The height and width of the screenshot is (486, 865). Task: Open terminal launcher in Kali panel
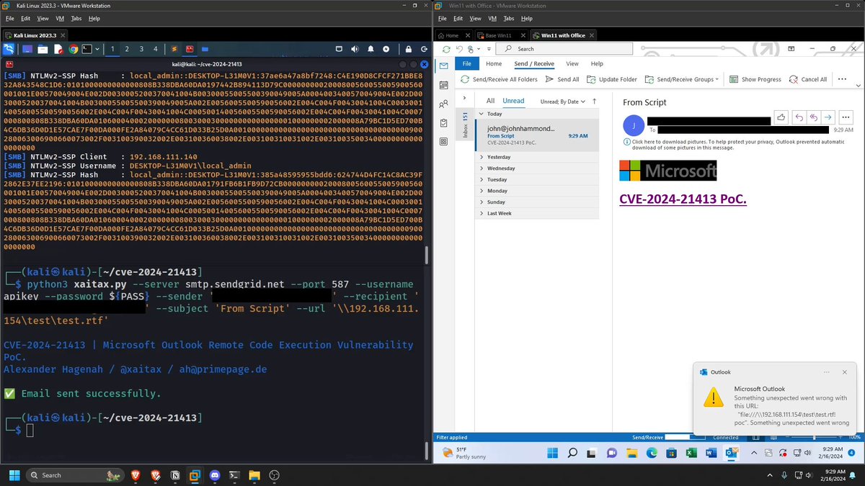[x=87, y=49]
